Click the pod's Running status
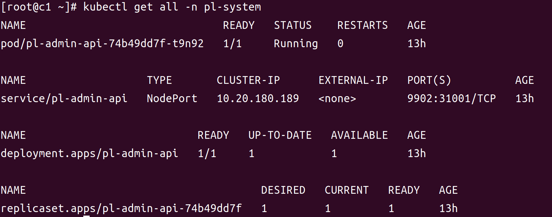Screen dimensions: 552x217 [x=296, y=44]
